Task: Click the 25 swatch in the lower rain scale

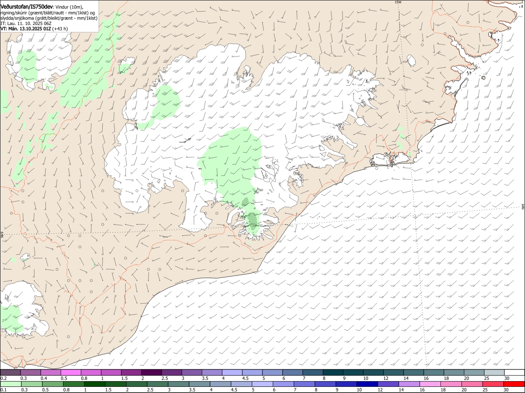Action: pyautogui.click(x=493, y=384)
